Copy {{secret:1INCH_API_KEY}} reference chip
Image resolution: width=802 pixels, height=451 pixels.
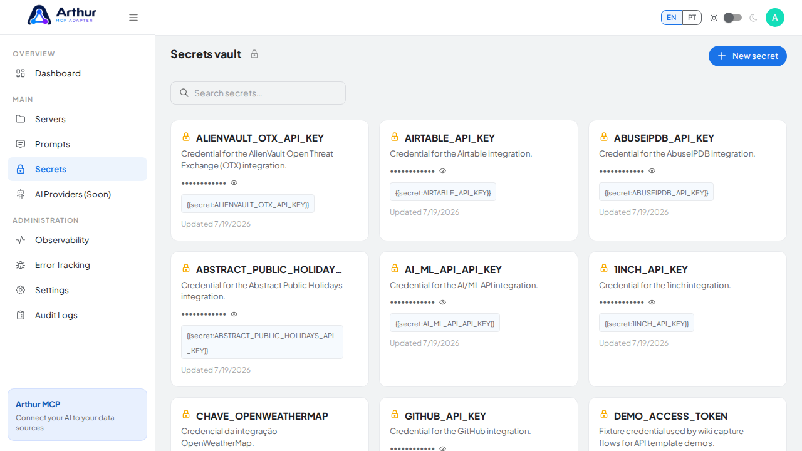tap(647, 323)
